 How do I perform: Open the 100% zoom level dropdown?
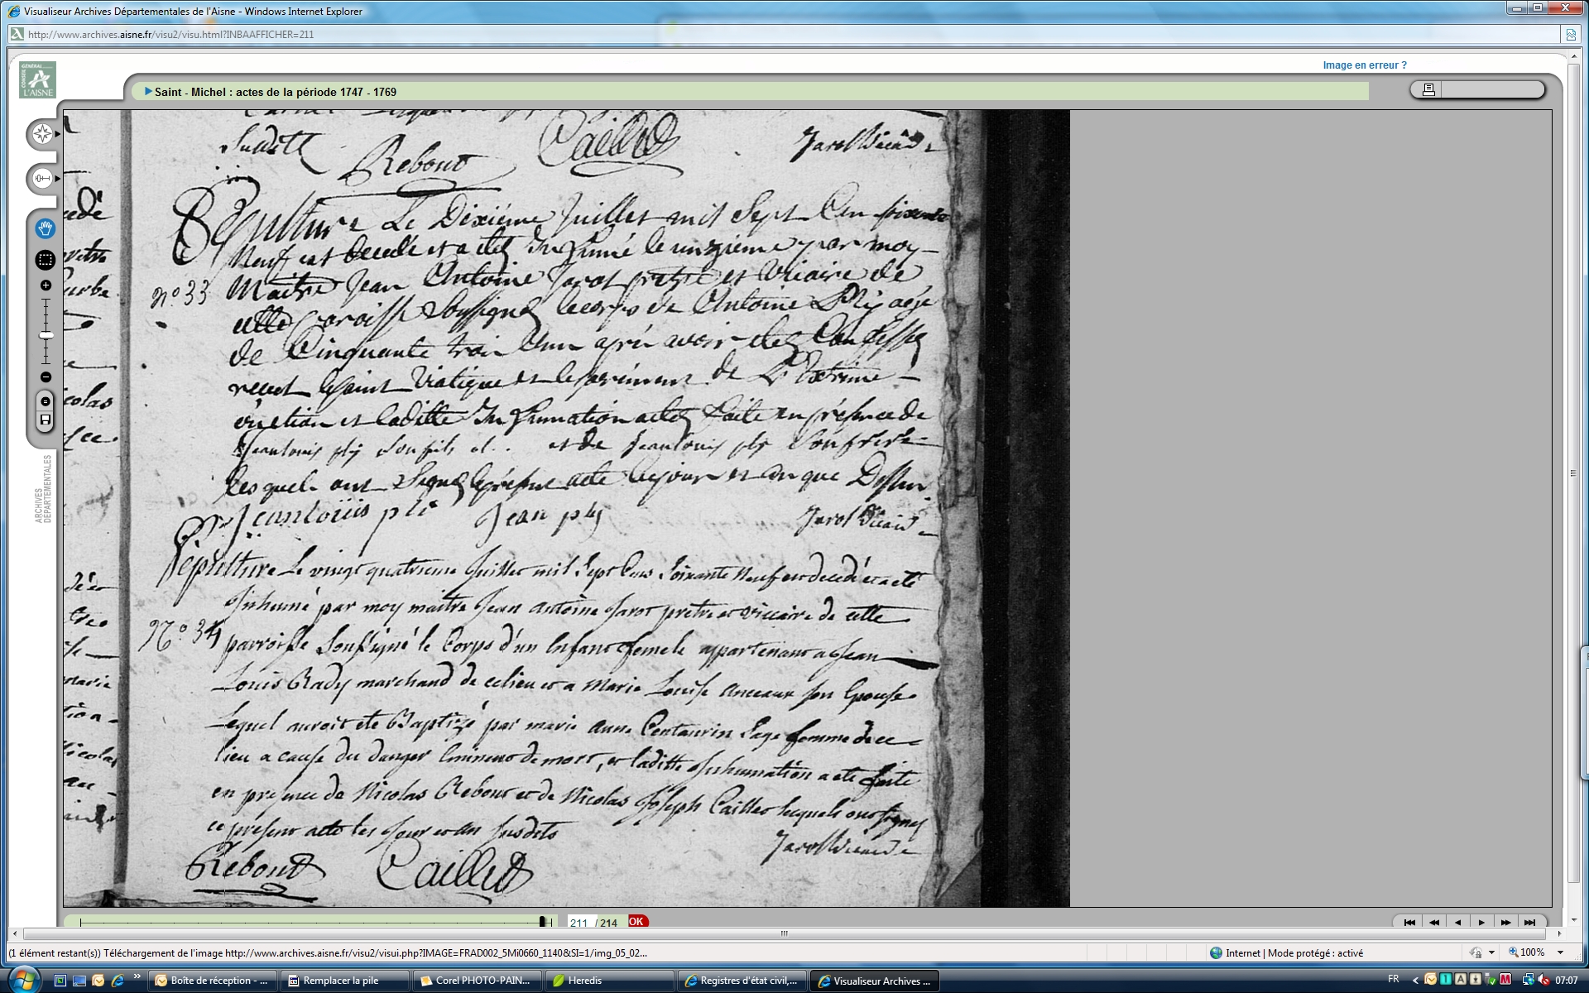[1561, 953]
